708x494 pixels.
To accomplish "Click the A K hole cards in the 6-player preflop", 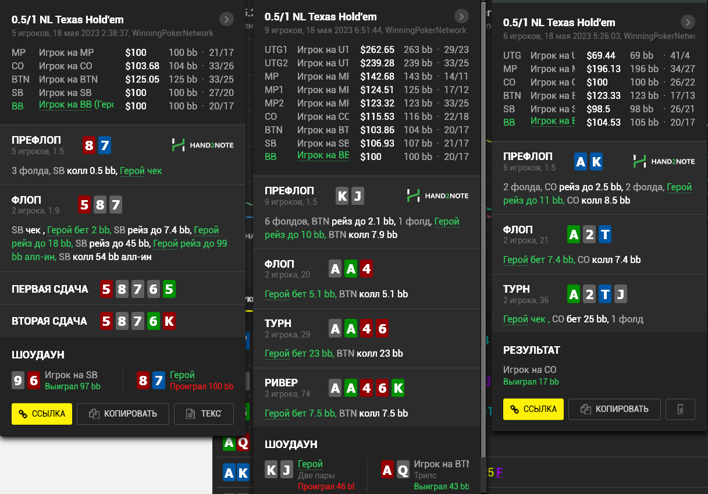I will coord(589,162).
